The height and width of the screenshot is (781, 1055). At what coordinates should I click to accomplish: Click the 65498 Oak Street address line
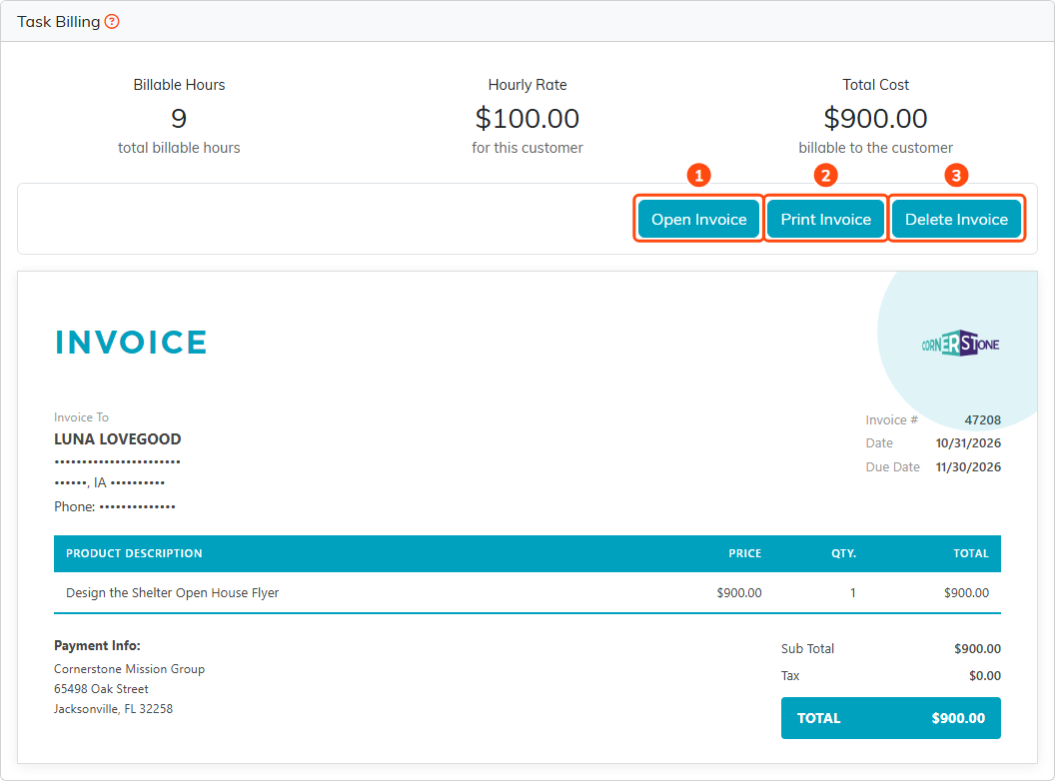tap(101, 689)
